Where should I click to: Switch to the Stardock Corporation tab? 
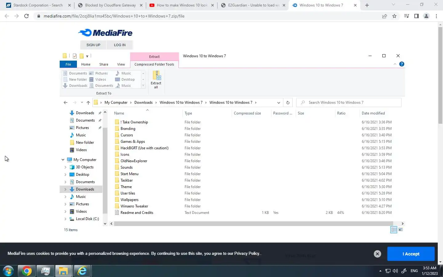click(38, 5)
